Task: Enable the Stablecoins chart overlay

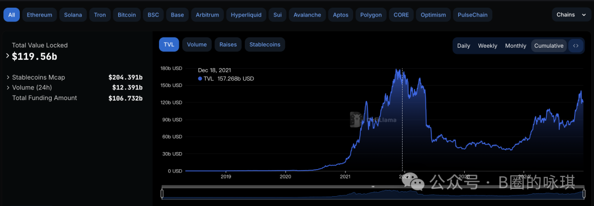Action: pos(265,44)
